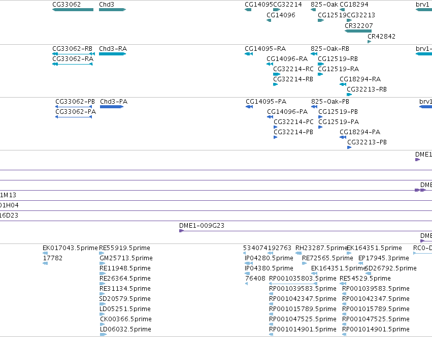Click the GM25713.5prime EST label

click(x=126, y=258)
